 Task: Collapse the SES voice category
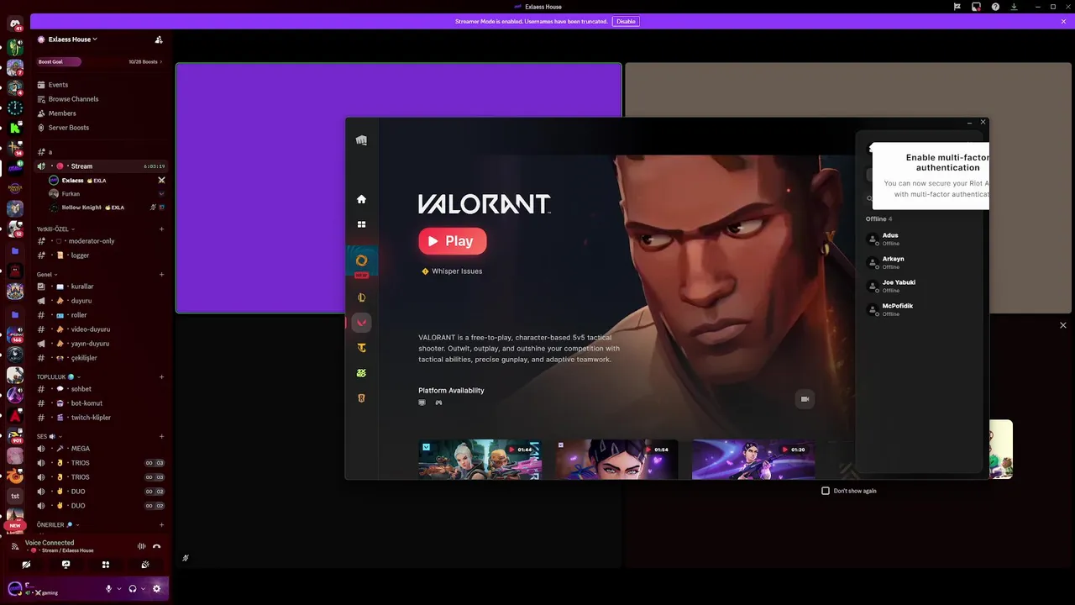50,437
